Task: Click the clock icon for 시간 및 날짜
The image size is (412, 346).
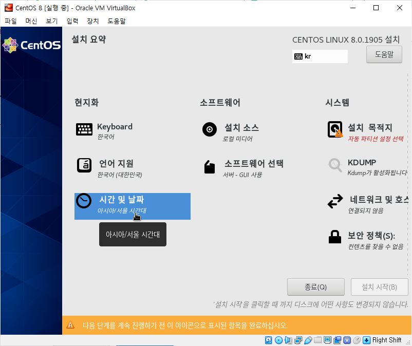Action: click(x=84, y=201)
